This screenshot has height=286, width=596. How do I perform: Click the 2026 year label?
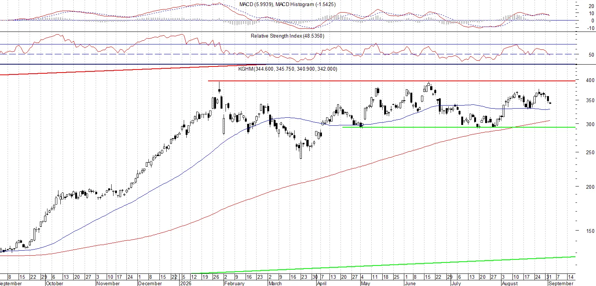[186, 283]
